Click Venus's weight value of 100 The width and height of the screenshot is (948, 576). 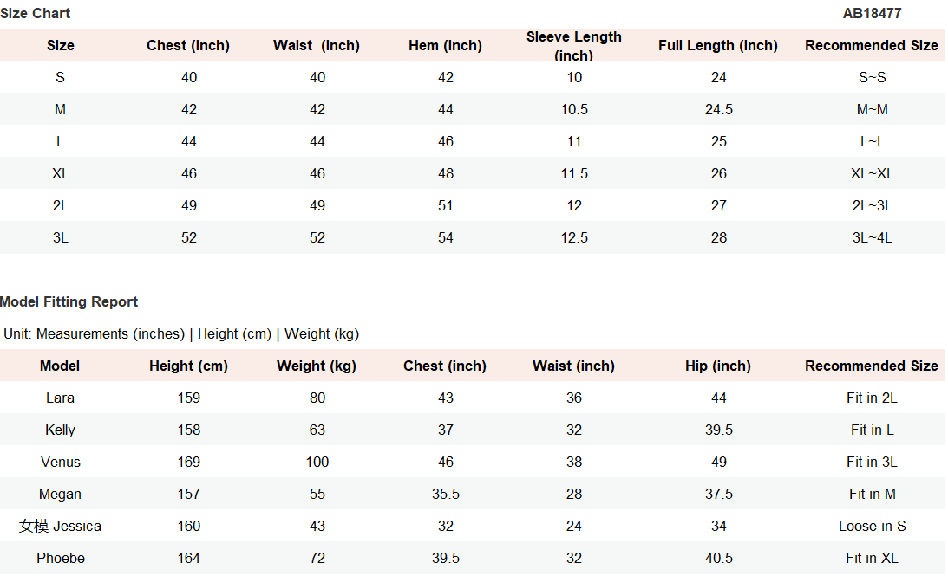pyautogui.click(x=317, y=462)
